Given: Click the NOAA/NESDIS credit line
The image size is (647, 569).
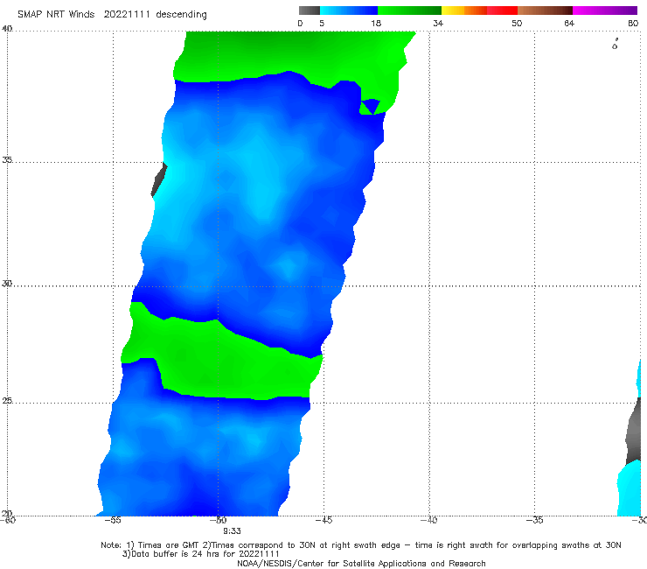Looking at the screenshot, I should point(361,563).
